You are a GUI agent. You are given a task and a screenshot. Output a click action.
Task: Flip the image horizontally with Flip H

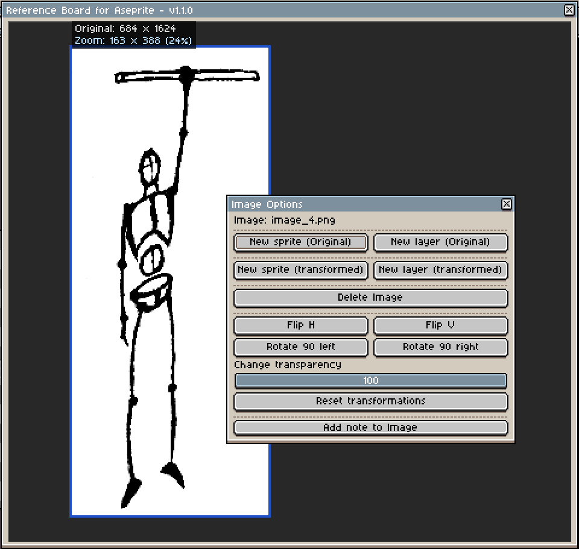coord(300,325)
